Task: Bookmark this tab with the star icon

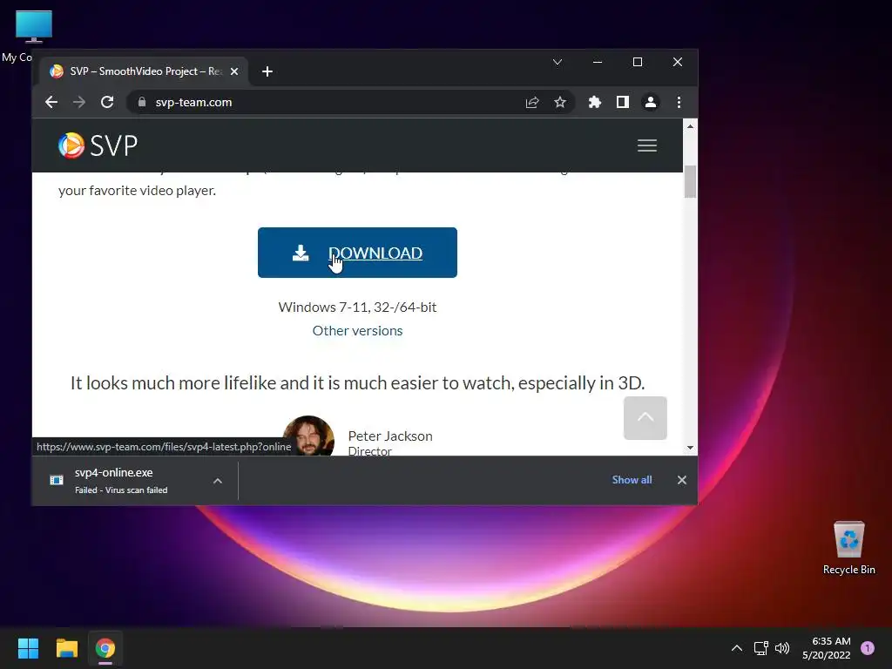Action: (560, 103)
